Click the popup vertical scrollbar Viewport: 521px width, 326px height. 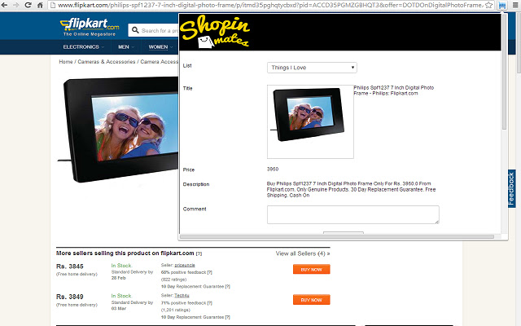click(x=504, y=72)
